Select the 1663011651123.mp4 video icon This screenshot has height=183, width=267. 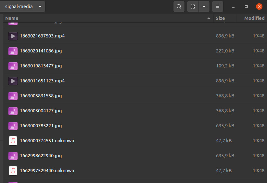coord(13,81)
